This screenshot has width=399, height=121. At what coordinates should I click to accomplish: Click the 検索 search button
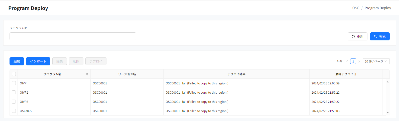tap(380, 36)
